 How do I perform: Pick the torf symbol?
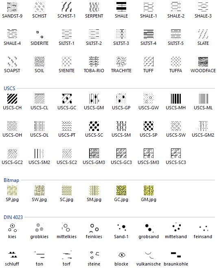(x=67, y=255)
